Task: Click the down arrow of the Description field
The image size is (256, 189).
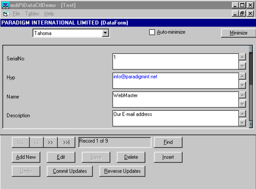Action: point(243,123)
